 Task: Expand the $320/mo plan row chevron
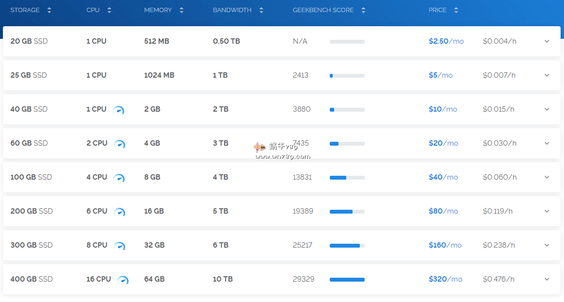tap(547, 279)
